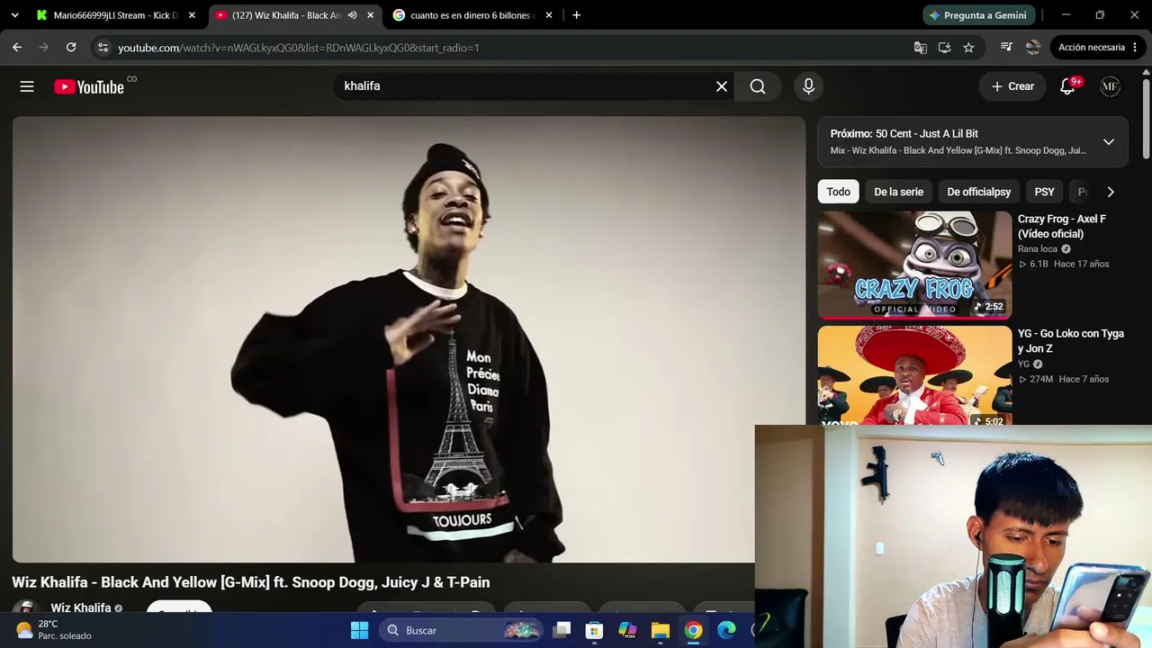
Task: Open File Explorer from the taskbar
Action: [661, 630]
